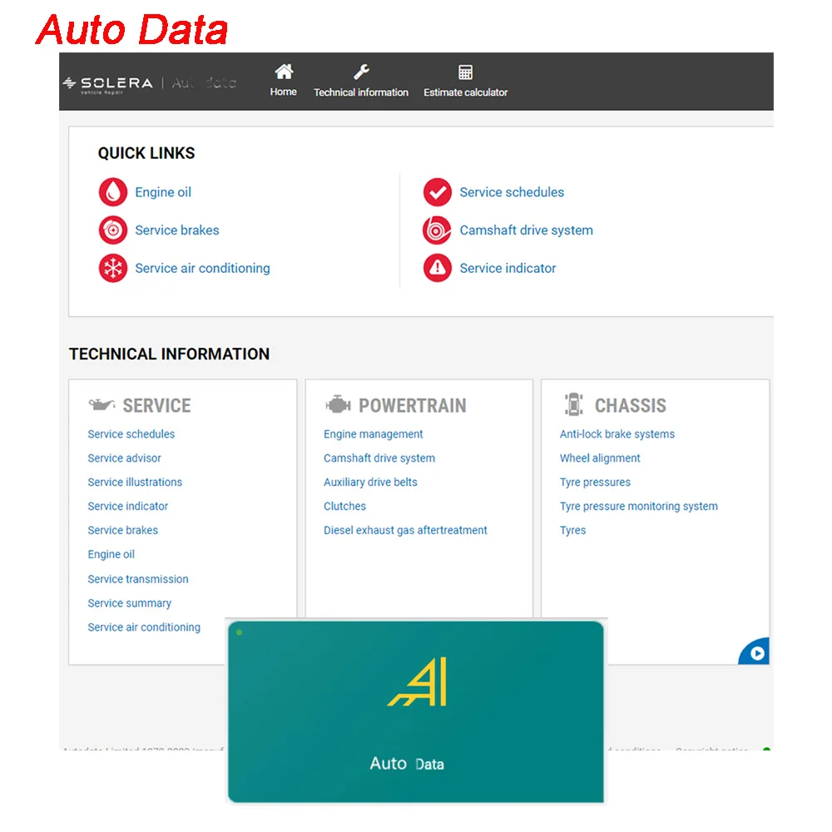
Task: Click the Service schedules checkmark icon
Action: [x=438, y=191]
